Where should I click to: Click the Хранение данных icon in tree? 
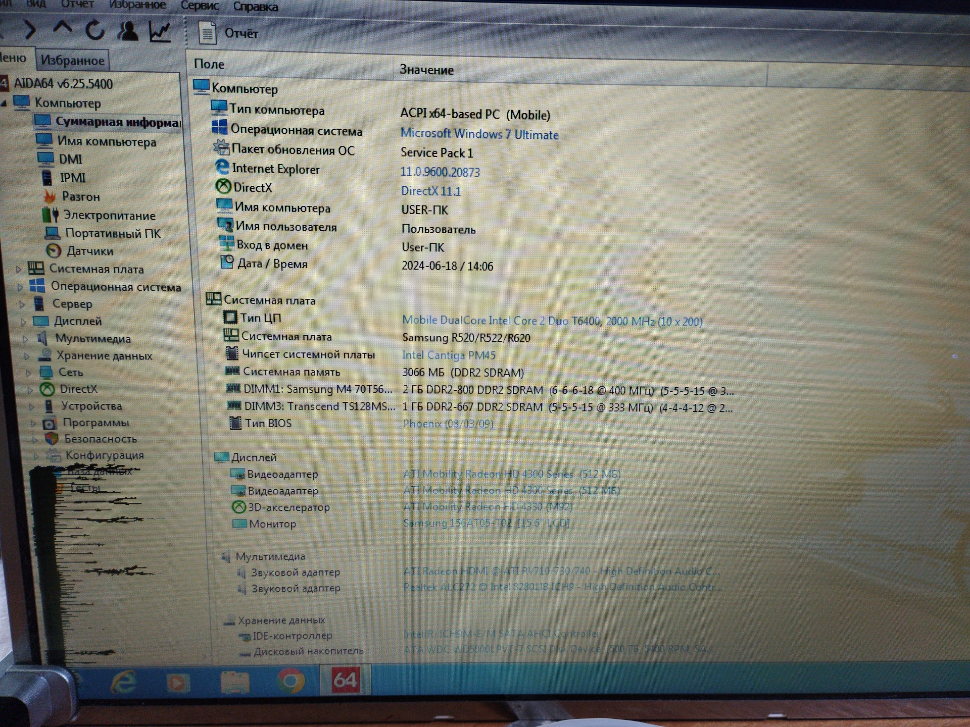coord(45,355)
